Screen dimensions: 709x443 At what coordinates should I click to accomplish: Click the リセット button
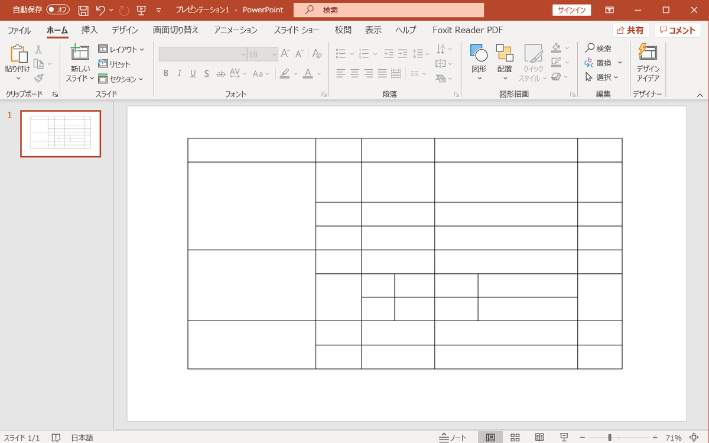115,64
